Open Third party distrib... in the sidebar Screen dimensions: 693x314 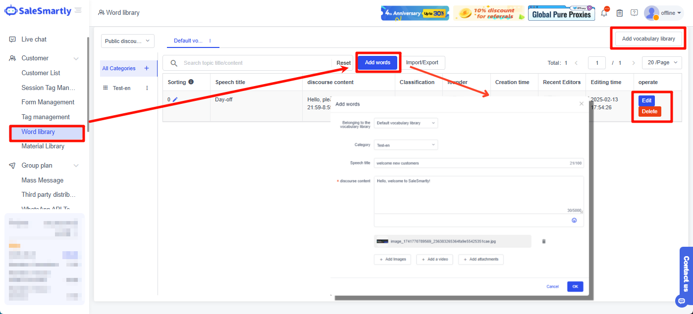click(x=49, y=195)
